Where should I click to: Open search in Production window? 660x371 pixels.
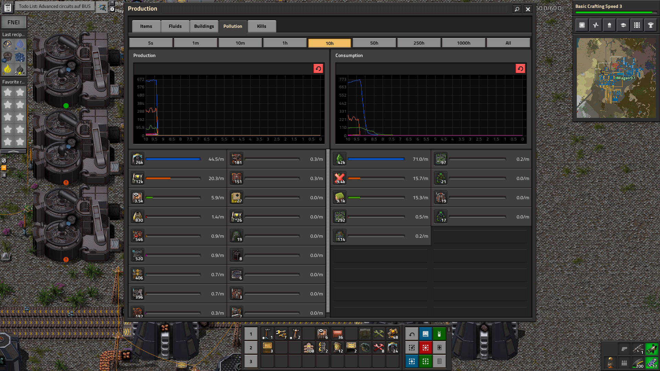point(517,9)
